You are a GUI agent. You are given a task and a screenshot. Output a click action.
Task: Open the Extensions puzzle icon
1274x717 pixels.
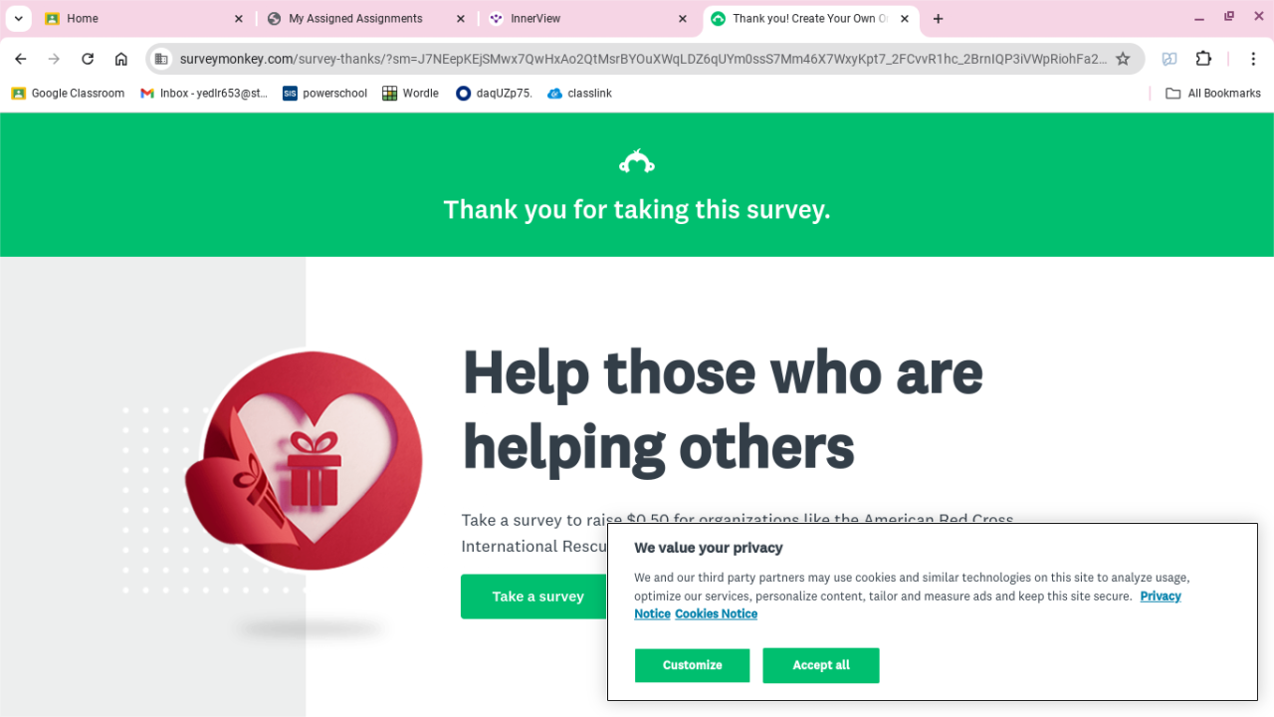[x=1203, y=59]
